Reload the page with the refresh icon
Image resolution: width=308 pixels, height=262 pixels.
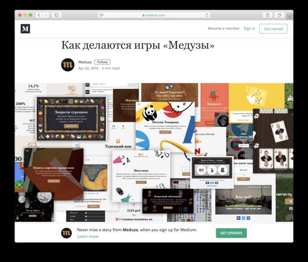[207, 15]
